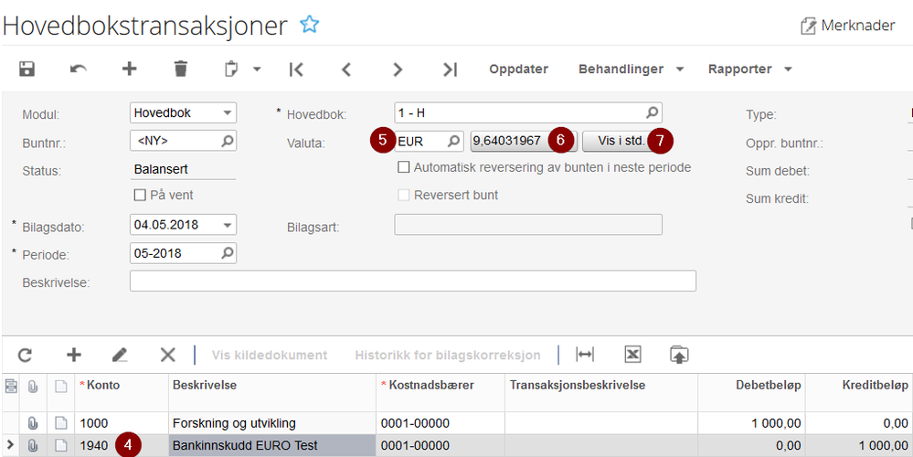
Task: Click the upload/import icon in grid toolbar
Action: click(679, 355)
